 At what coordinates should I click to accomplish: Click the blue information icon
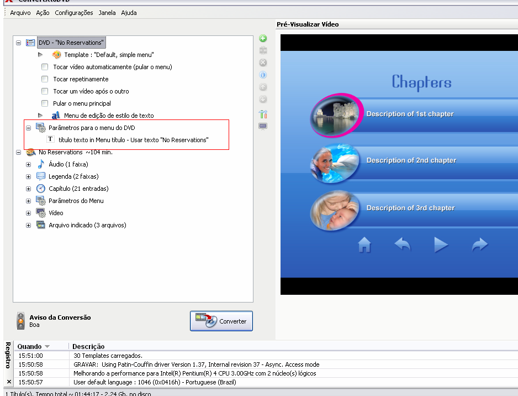click(263, 75)
